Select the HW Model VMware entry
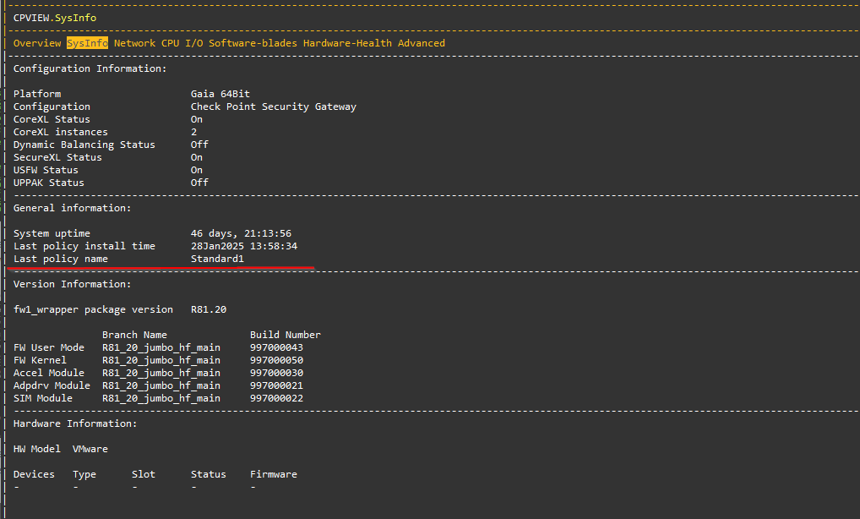Image resolution: width=860 pixels, height=519 pixels. (90, 448)
